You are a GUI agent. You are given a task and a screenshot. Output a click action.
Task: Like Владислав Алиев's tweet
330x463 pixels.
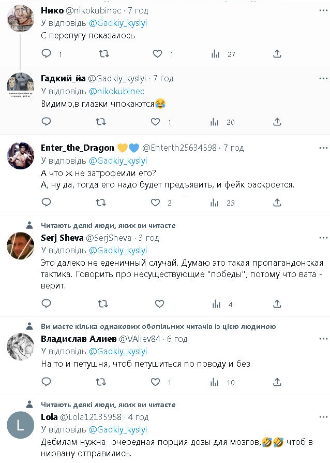point(156,382)
